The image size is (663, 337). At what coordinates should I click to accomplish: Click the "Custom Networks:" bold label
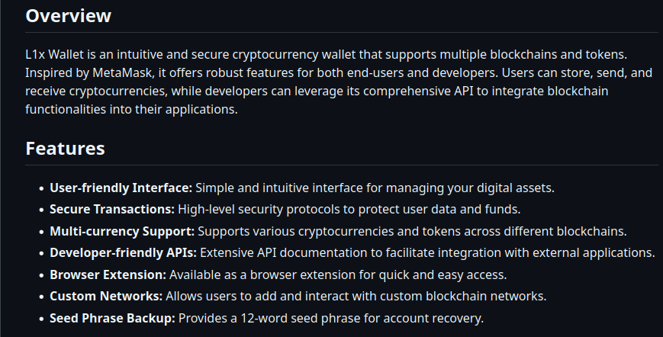[106, 296]
